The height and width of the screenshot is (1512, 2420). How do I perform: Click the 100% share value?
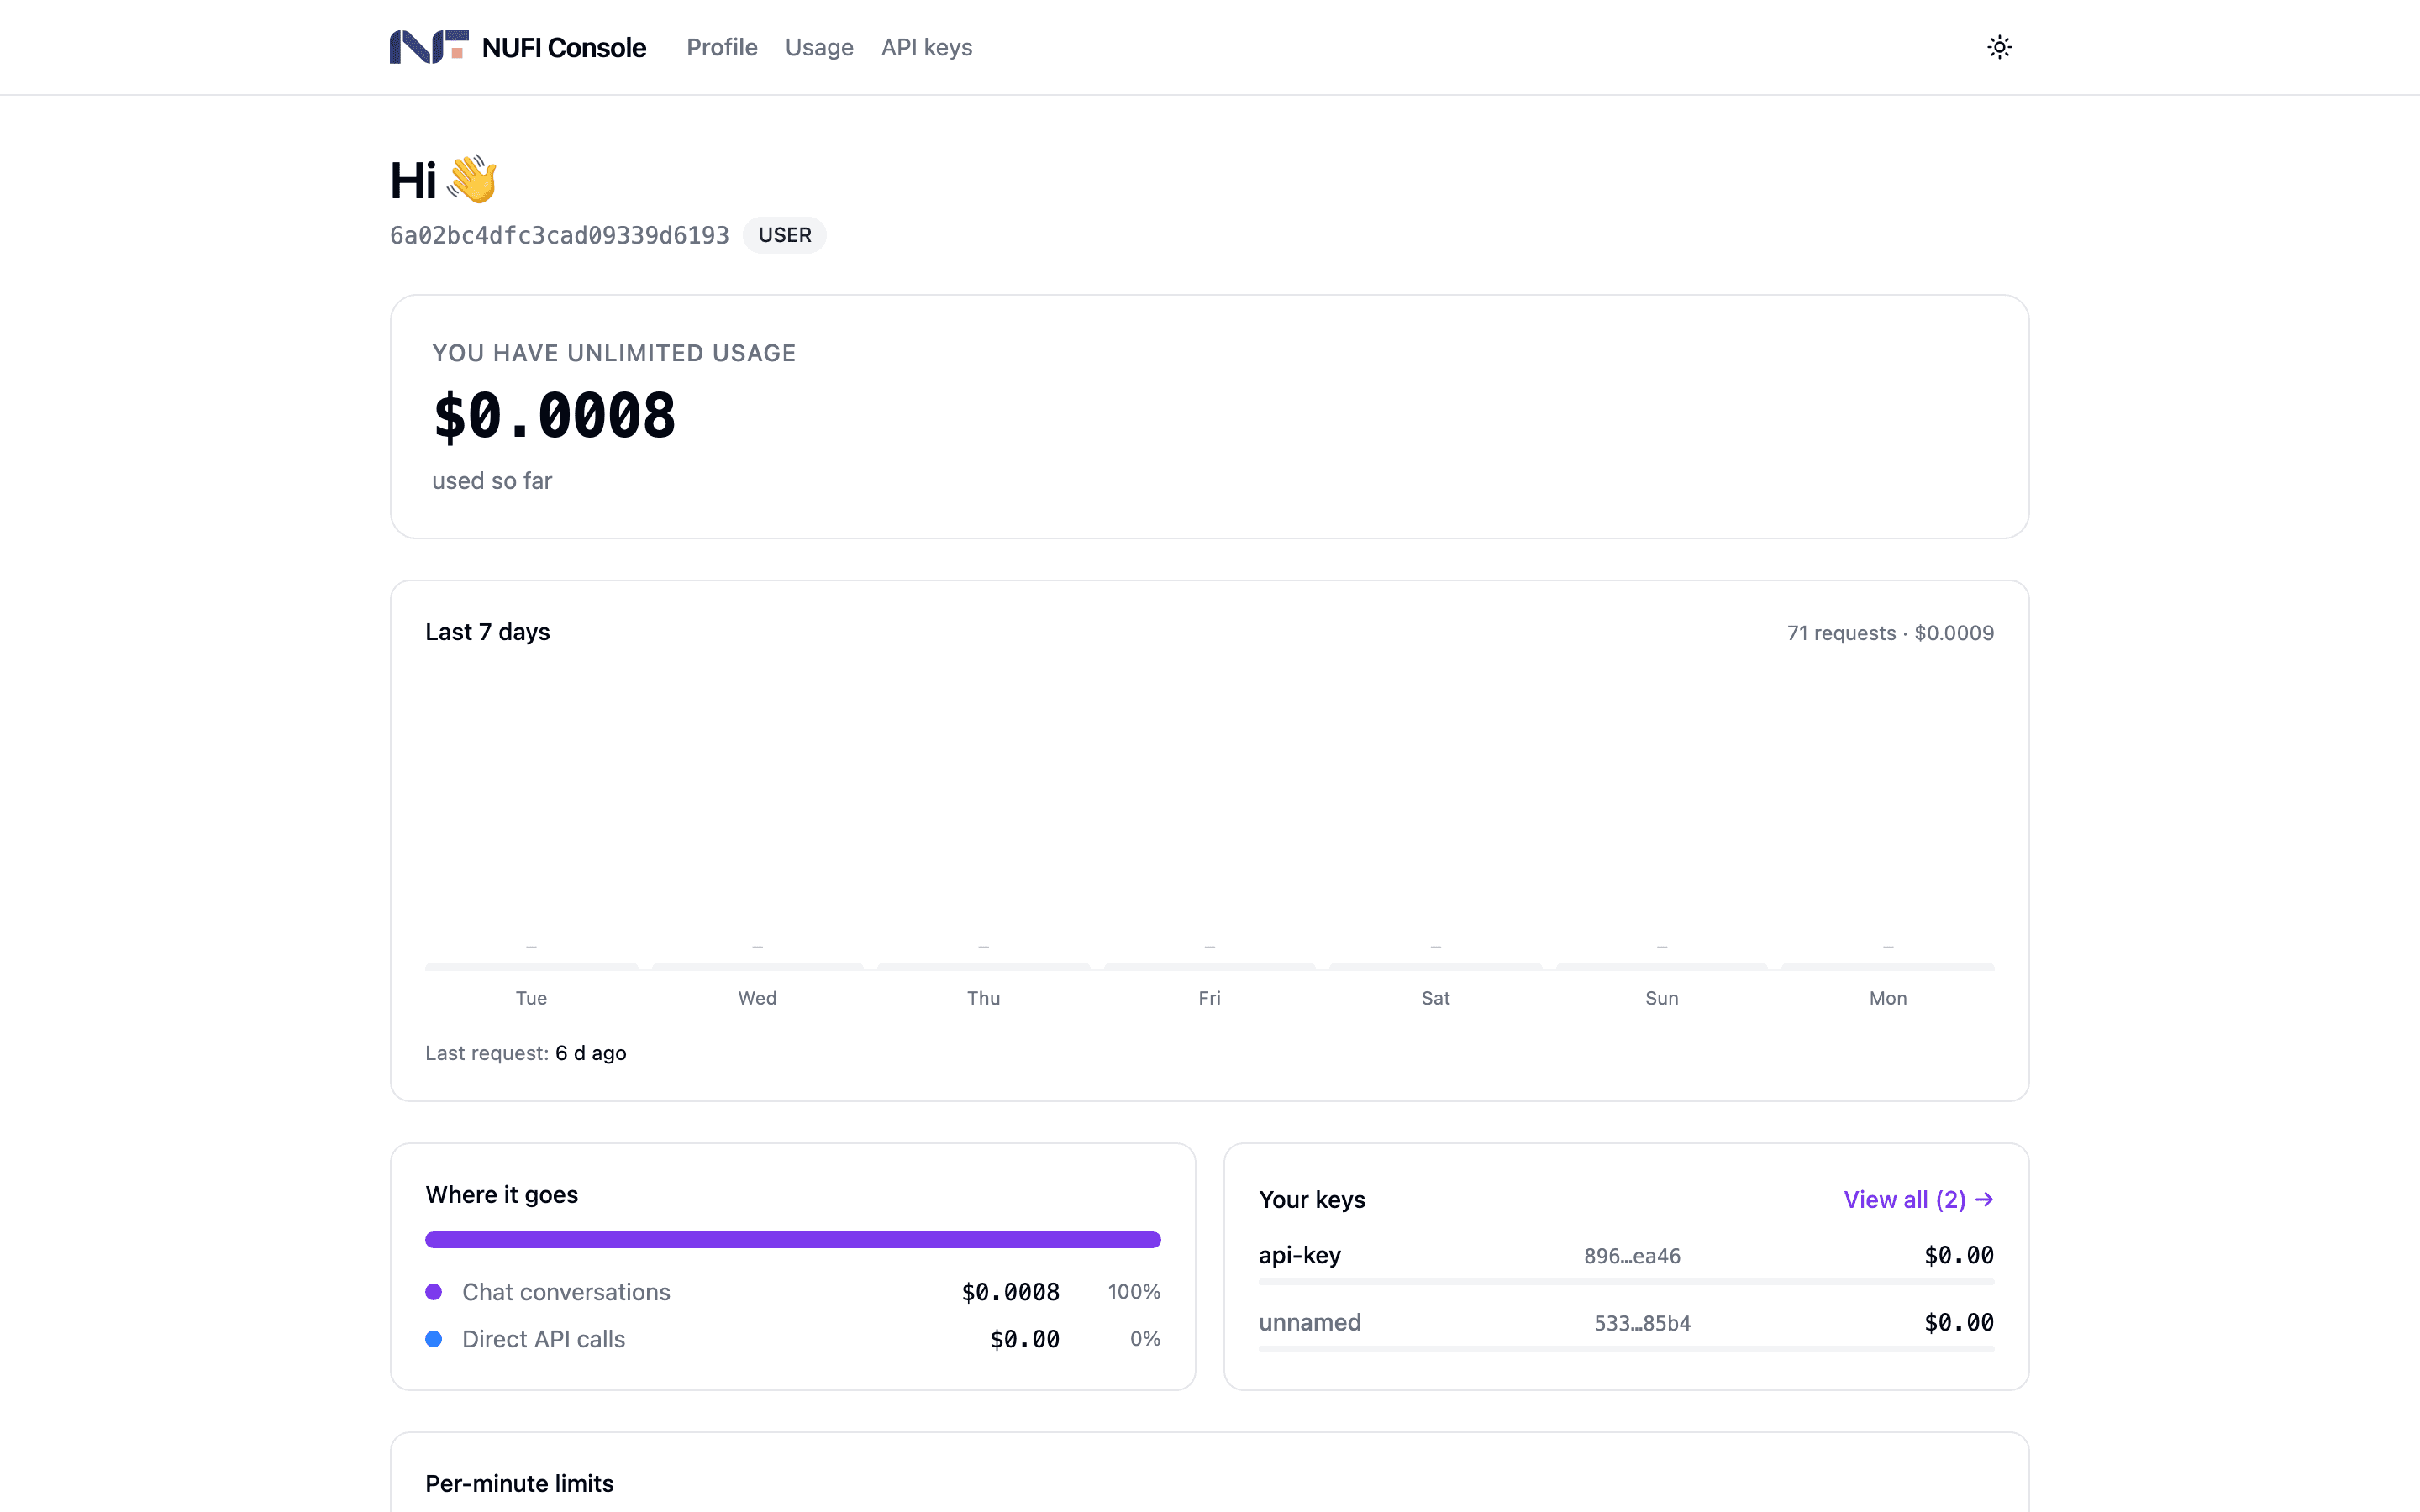1134,1292
